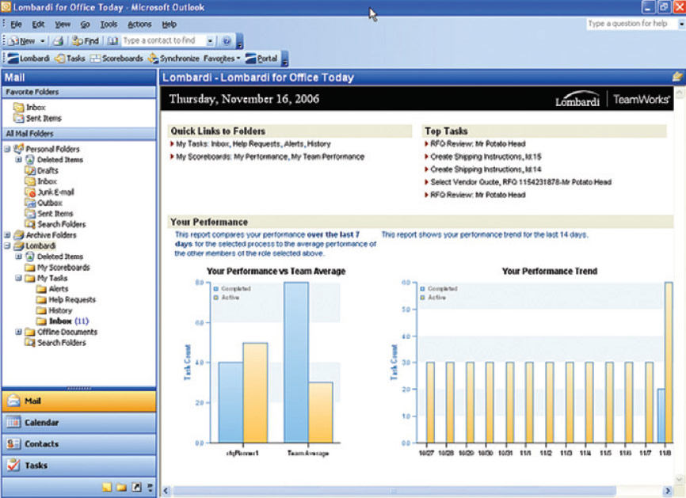
Task: Collapse the My Tasks folder
Action: click(18, 279)
